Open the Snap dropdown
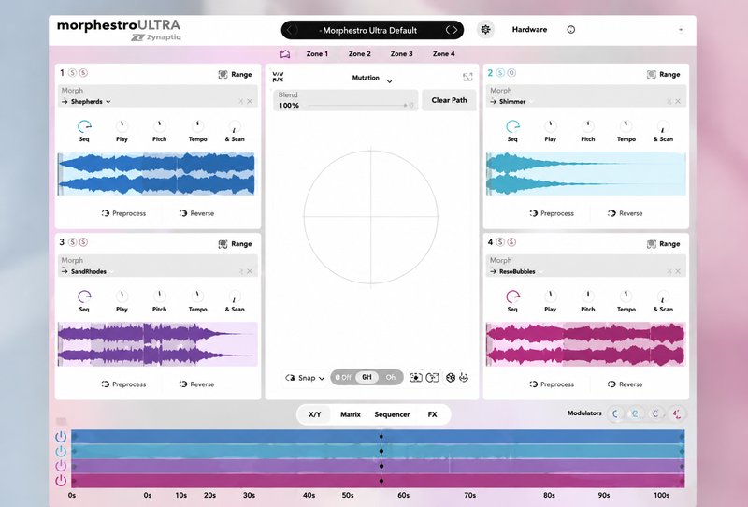Viewport: 748px width, 507px height. coord(305,378)
